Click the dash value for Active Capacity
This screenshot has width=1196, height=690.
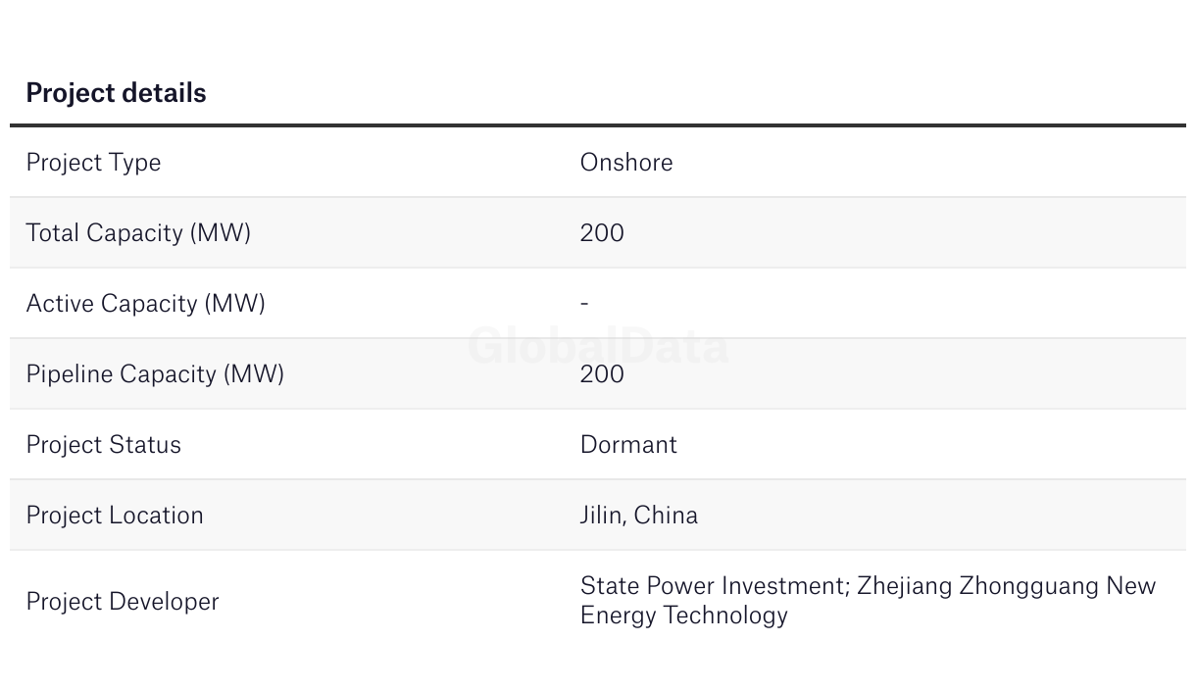(584, 303)
